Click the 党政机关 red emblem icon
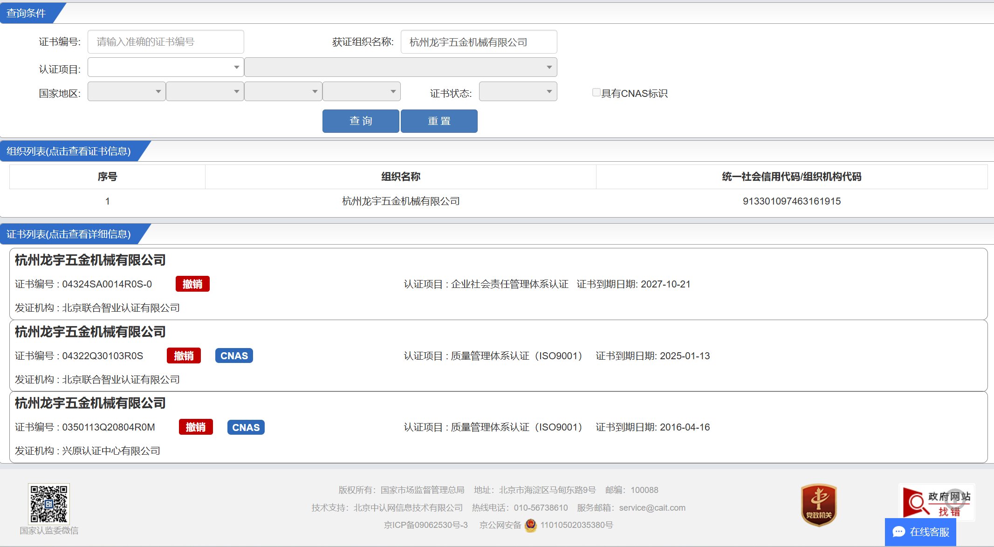Image resolution: width=994 pixels, height=547 pixels. click(x=819, y=505)
